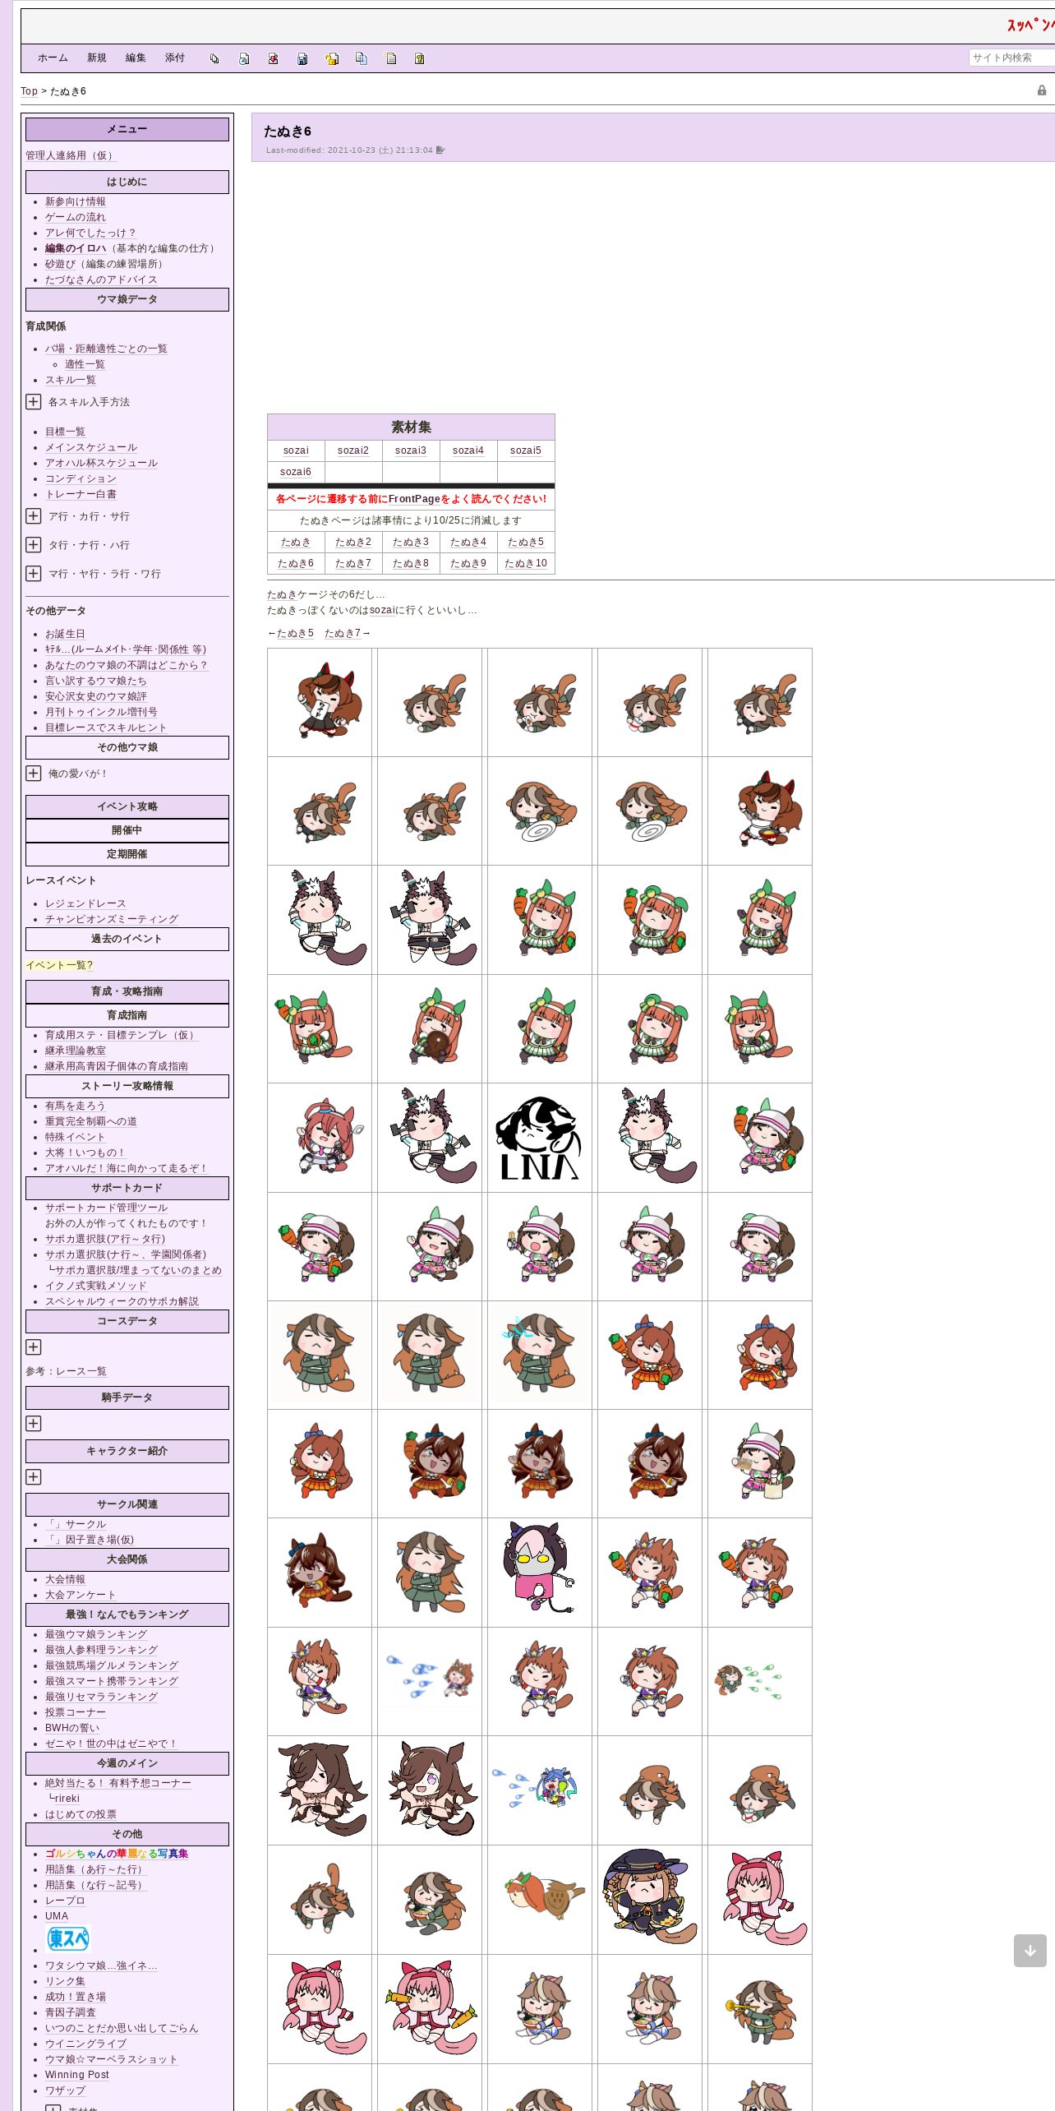This screenshot has width=1055, height=2111.
Task: Open the たぬき2 page link
Action: click(353, 542)
